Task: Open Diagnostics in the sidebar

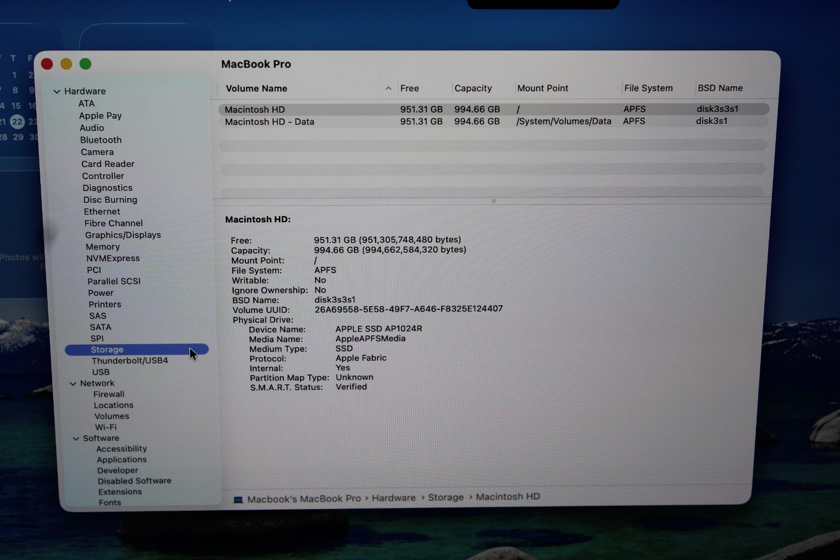Action: click(108, 188)
